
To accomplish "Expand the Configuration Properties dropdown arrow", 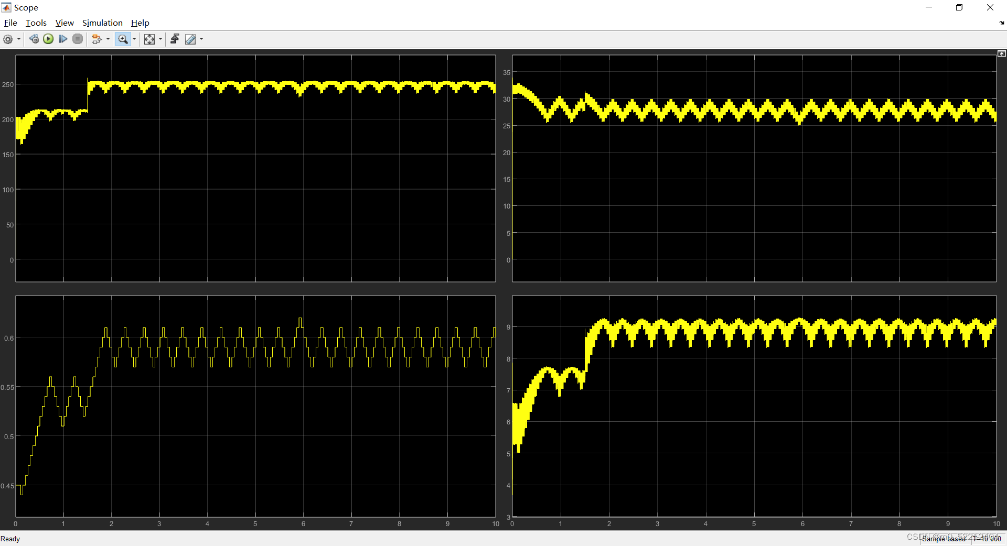I will coord(18,39).
